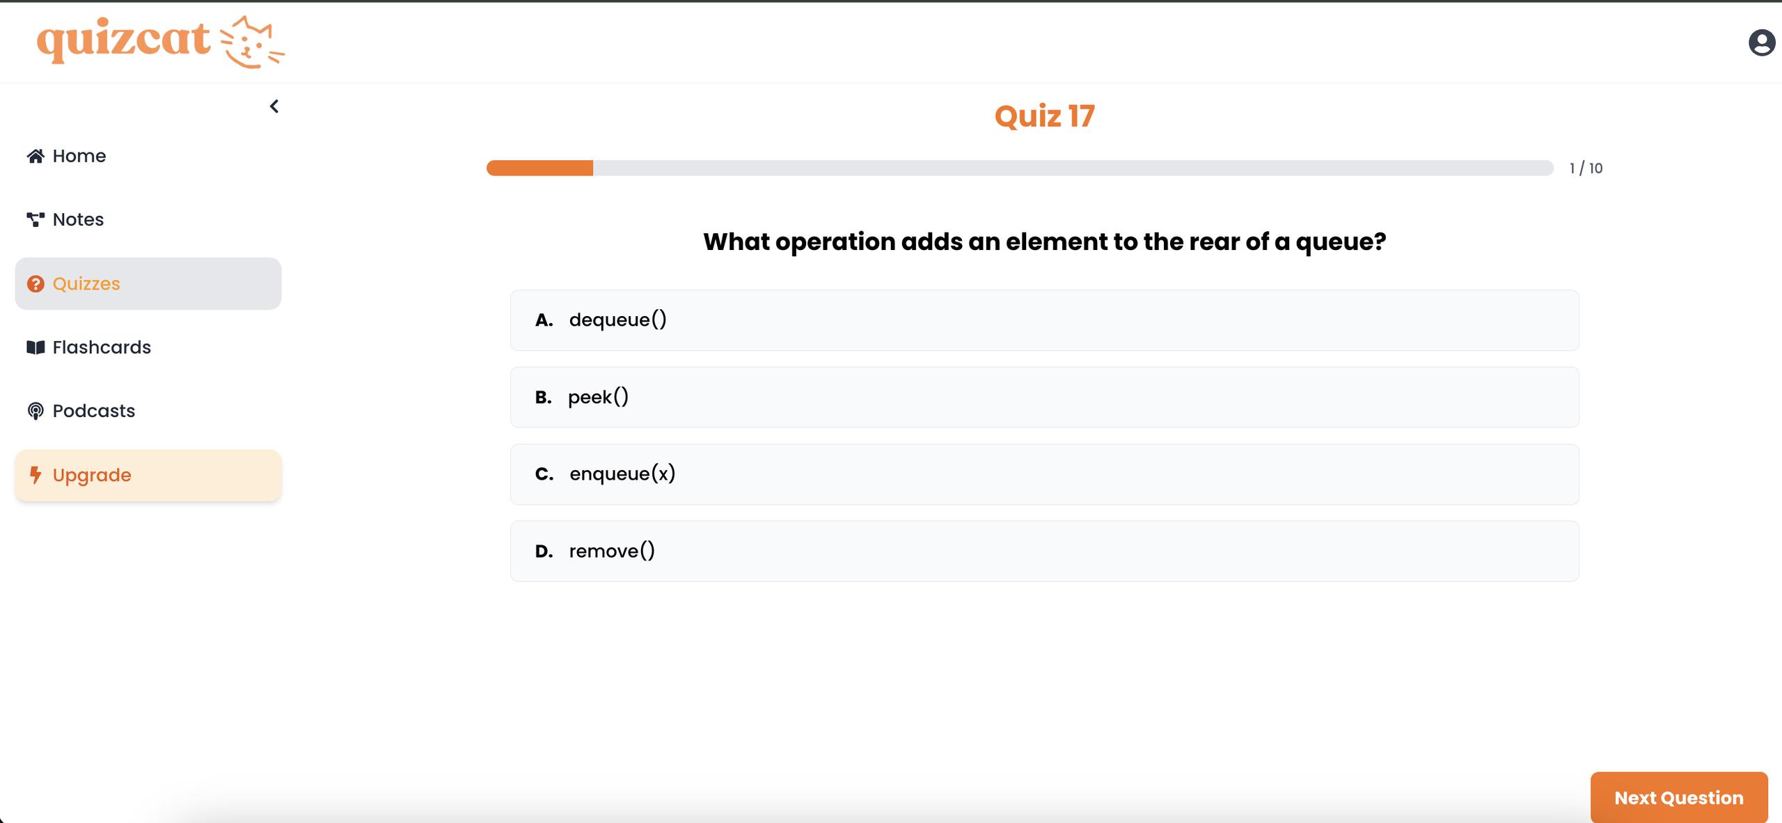Pick answer D remove()

[1044, 551]
